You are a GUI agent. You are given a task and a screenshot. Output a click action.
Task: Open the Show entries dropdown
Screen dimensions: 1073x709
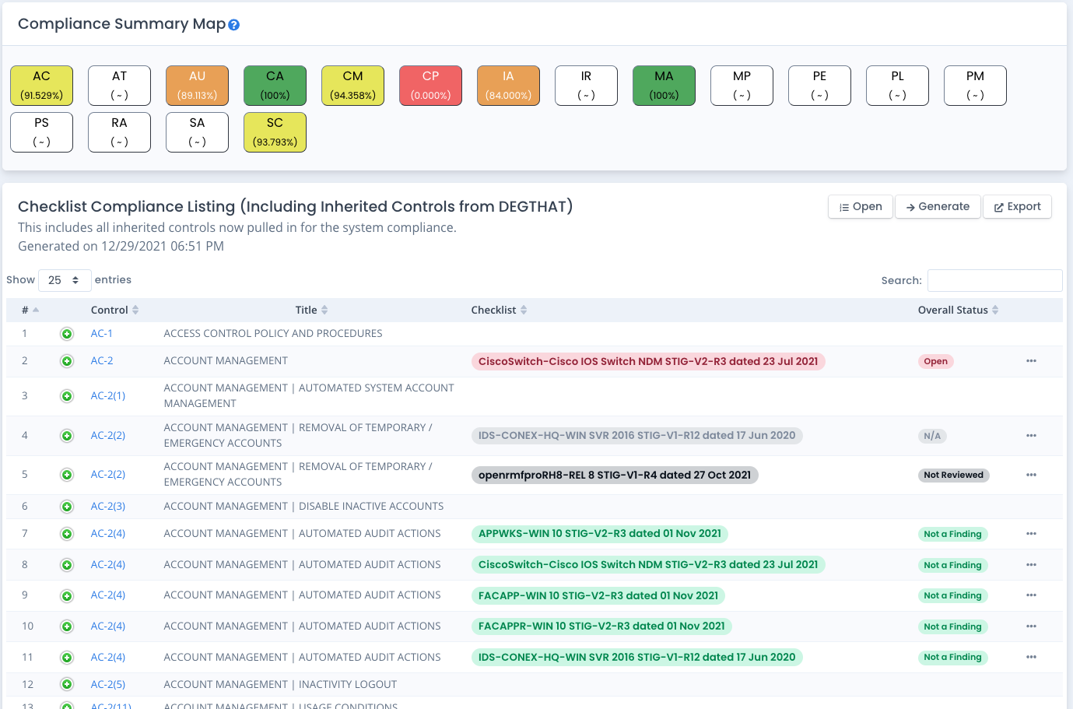pyautogui.click(x=65, y=279)
